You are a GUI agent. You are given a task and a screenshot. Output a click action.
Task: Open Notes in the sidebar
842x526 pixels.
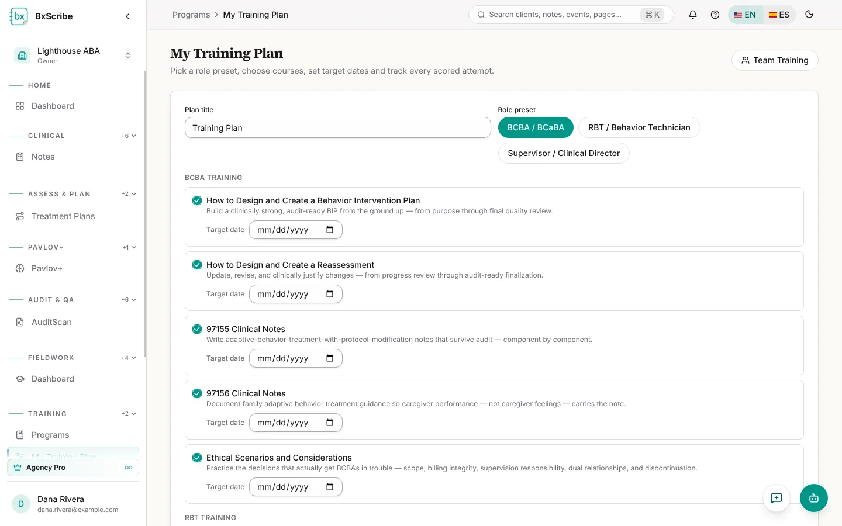click(x=73, y=157)
